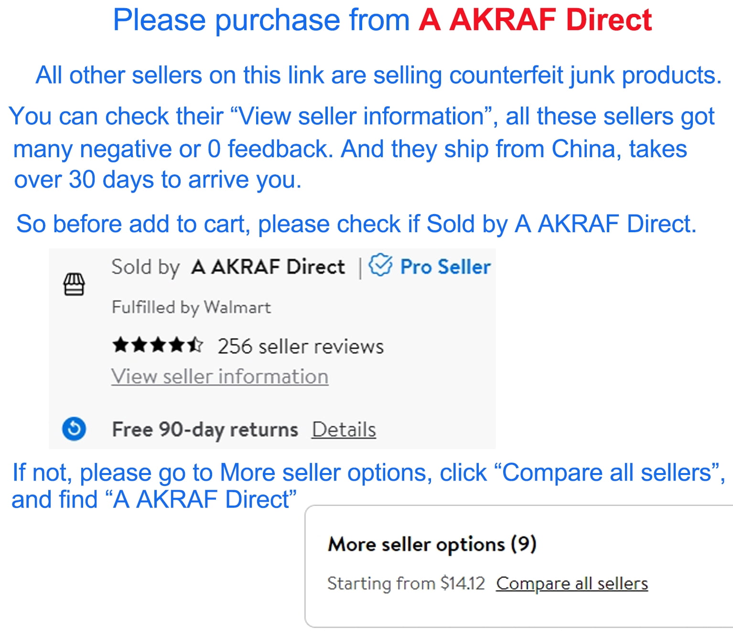733x636 pixels.
Task: Click Compare all sellers link
Action: (572, 583)
